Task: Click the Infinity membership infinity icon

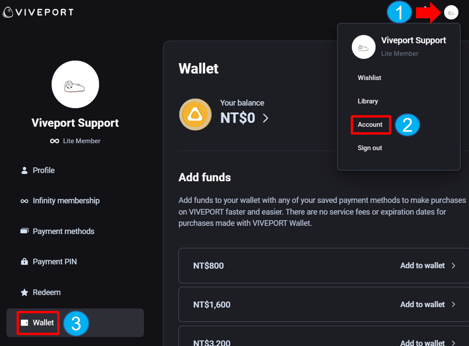Action: [x=24, y=201]
